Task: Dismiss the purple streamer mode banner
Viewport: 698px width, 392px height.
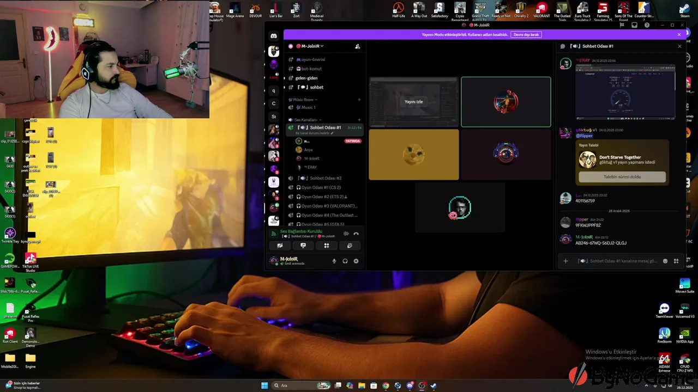Action: point(679,34)
